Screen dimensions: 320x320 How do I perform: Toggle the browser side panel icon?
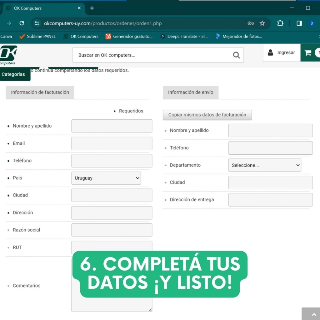click(299, 23)
